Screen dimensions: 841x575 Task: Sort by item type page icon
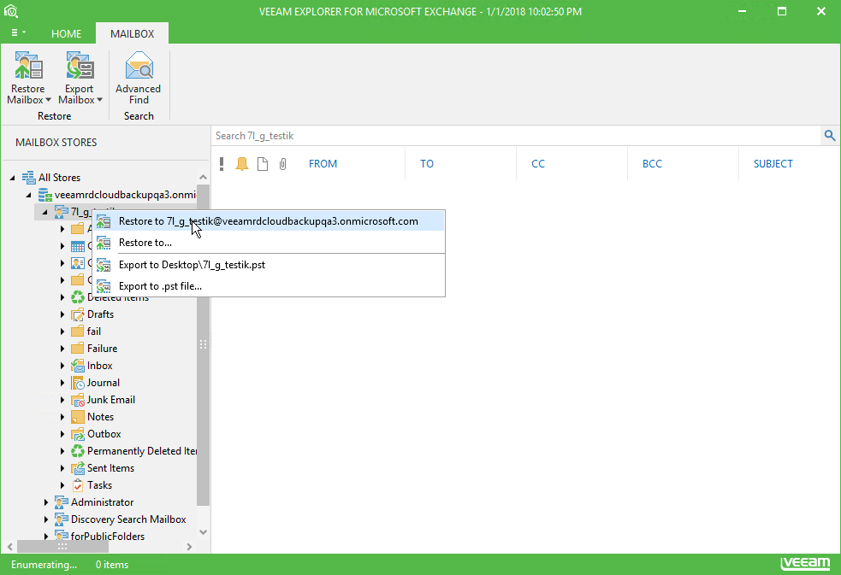point(263,164)
